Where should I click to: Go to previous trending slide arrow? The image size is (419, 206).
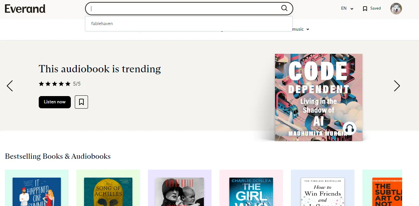coord(10,86)
